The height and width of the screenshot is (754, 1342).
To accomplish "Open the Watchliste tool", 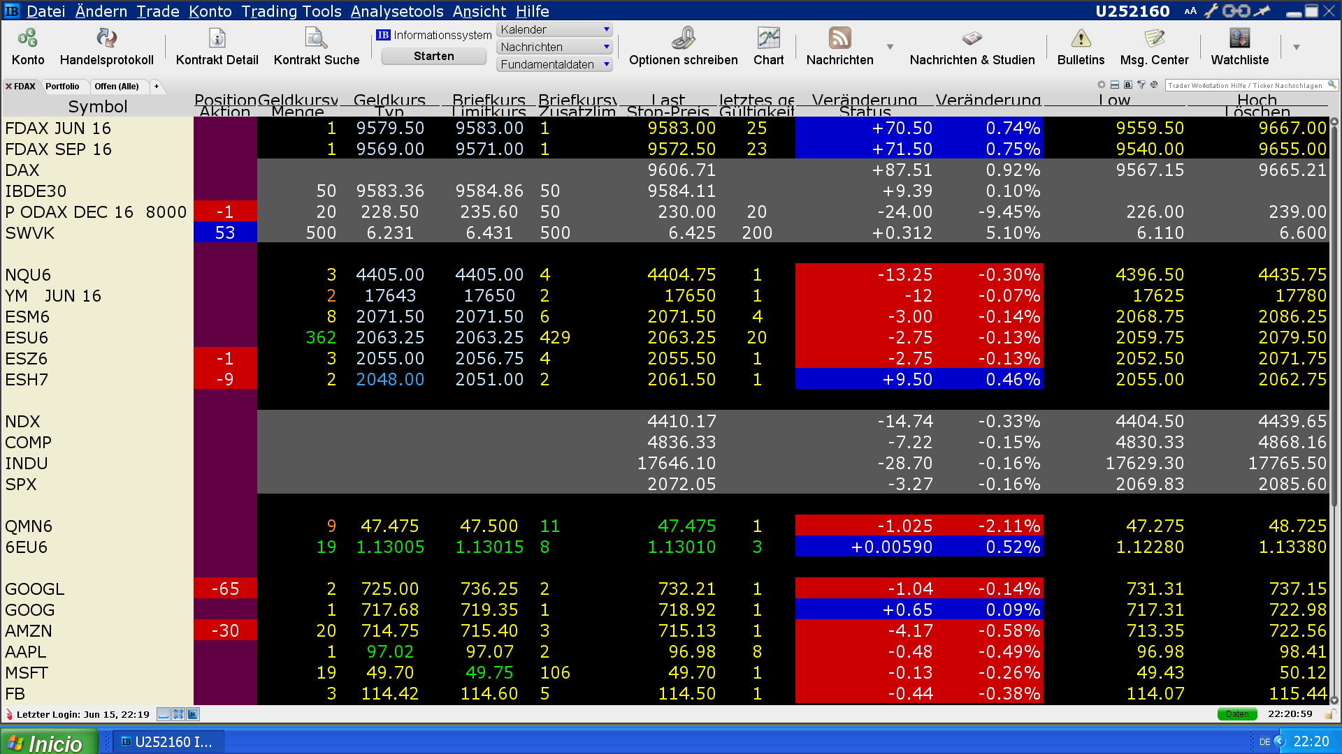I will [x=1239, y=38].
